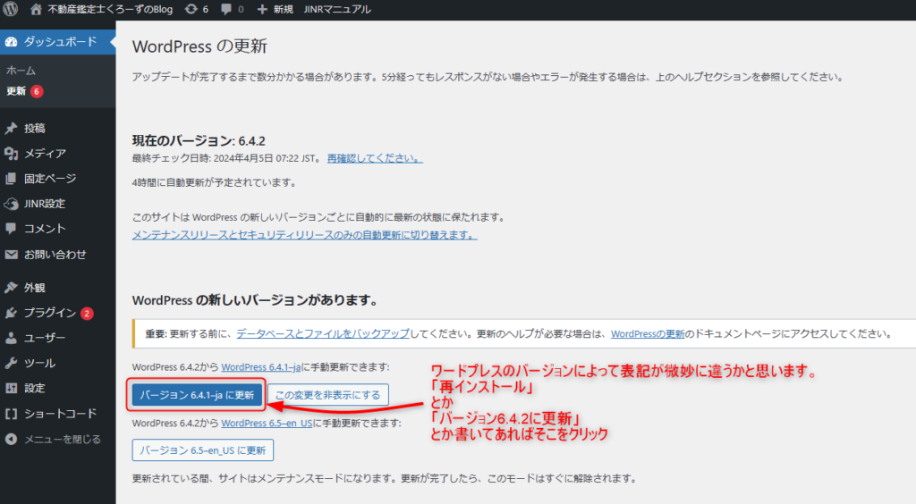This screenshot has width=916, height=504.
Task: Open the WordPressの更新 documentation link
Action: (648, 333)
